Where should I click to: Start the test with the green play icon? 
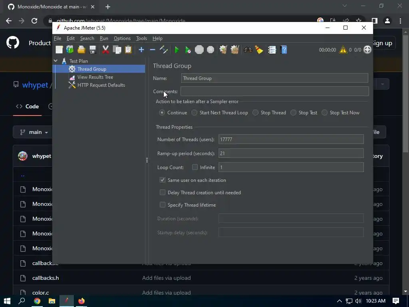pos(177,50)
